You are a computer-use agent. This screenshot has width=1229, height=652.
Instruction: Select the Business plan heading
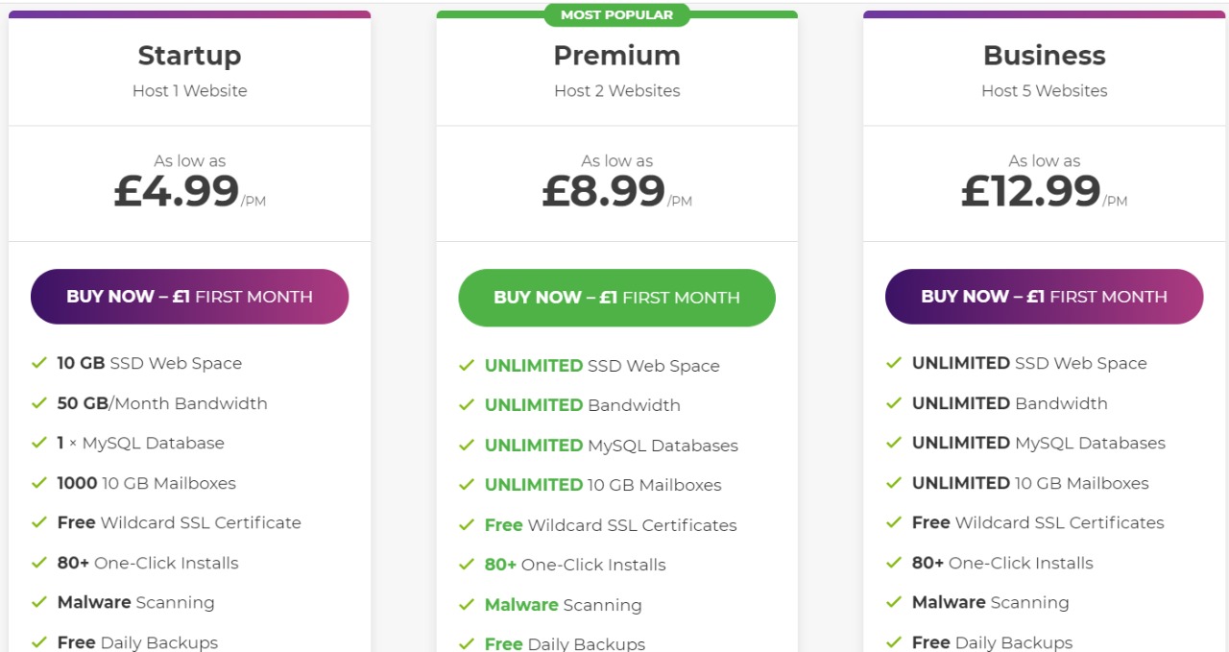tap(1044, 56)
